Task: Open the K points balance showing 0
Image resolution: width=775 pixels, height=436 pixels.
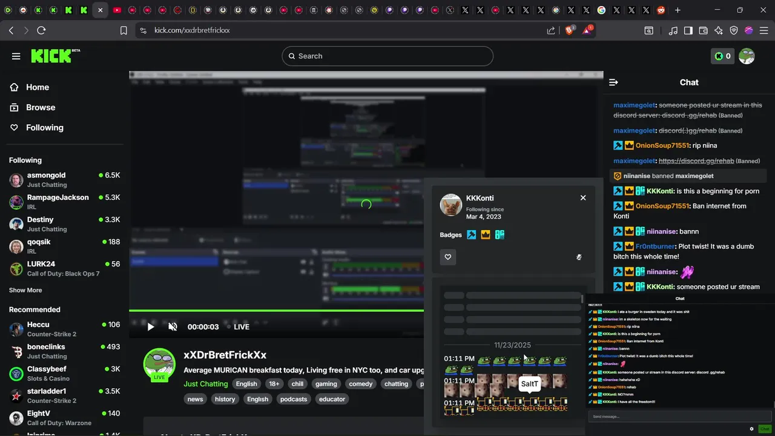Action: click(x=722, y=56)
